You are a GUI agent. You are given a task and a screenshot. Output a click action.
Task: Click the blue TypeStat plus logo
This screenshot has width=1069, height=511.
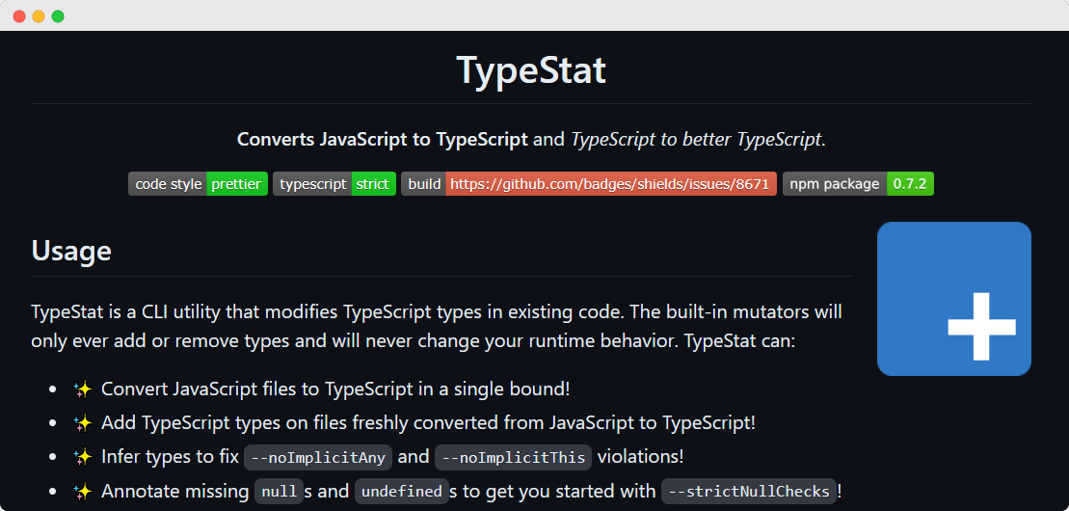pos(953,299)
